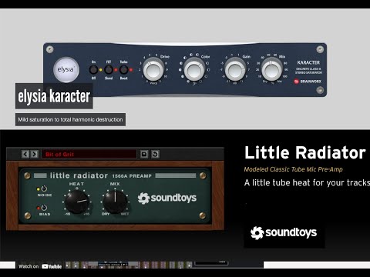Click the Little Radiator Mix knob
Image resolution: width=370 pixels, height=277 pixels.
point(115,202)
